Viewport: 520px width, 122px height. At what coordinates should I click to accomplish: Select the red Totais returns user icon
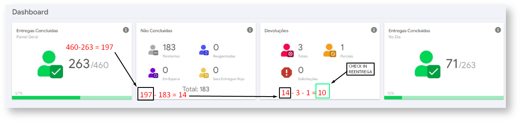click(x=287, y=50)
